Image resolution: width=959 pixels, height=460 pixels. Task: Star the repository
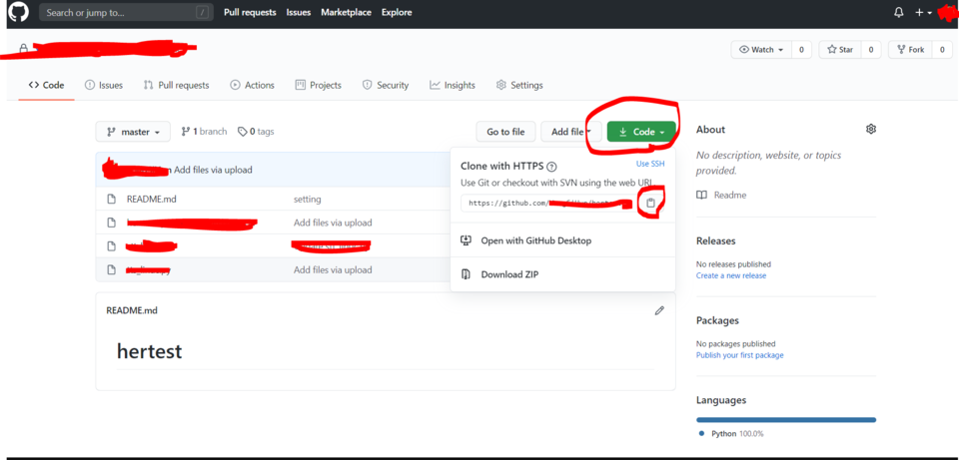pos(840,50)
